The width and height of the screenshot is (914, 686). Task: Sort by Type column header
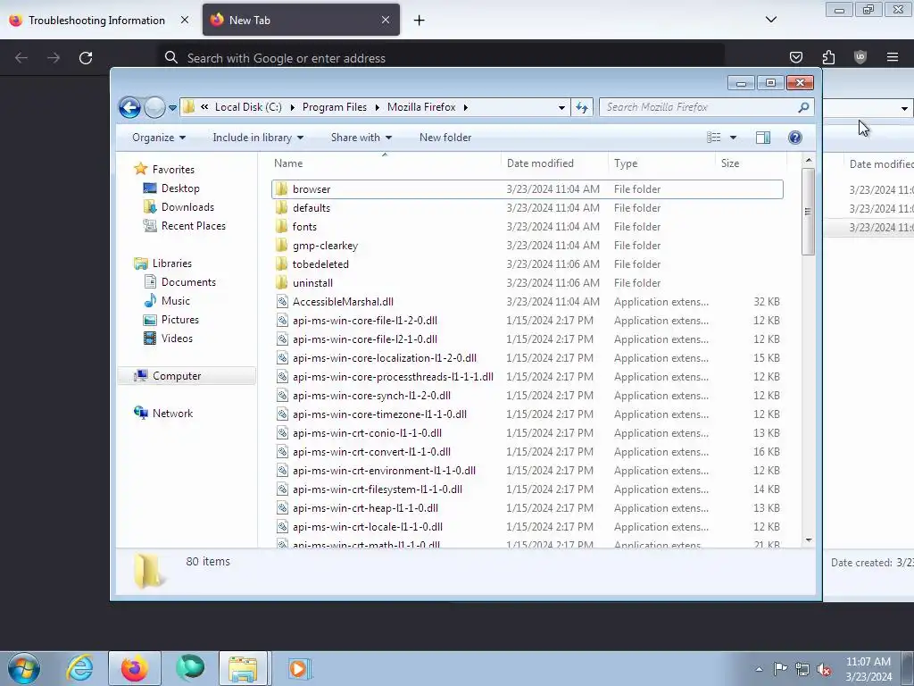click(x=661, y=163)
